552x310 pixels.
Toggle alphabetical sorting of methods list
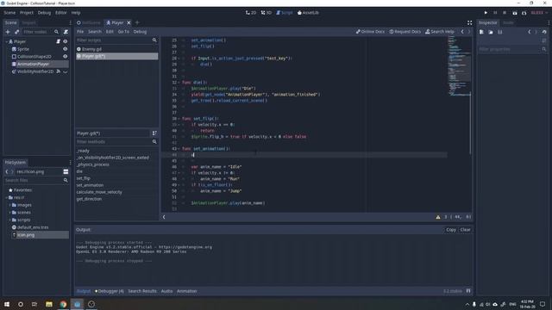154,133
